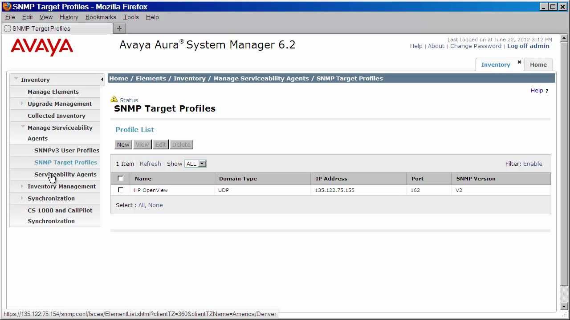The width and height of the screenshot is (570, 320).
Task: Select the Inventory tab
Action: tap(495, 64)
